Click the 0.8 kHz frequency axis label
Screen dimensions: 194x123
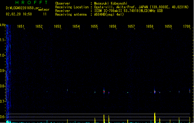[x=2, y=86]
